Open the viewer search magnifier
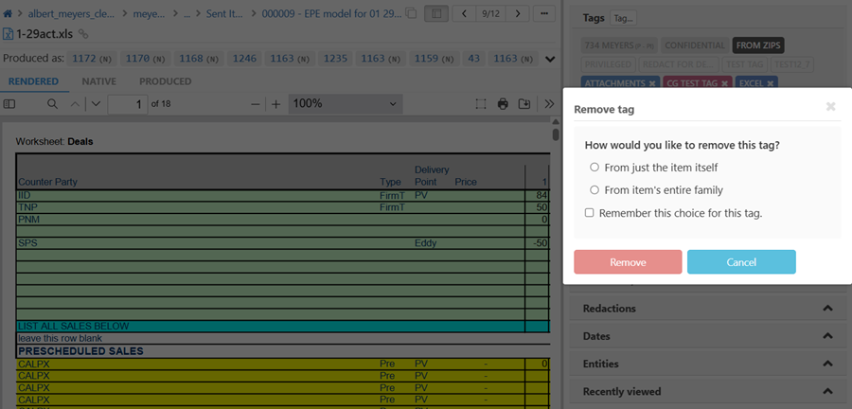Screen dimensions: 852x409 coord(52,104)
